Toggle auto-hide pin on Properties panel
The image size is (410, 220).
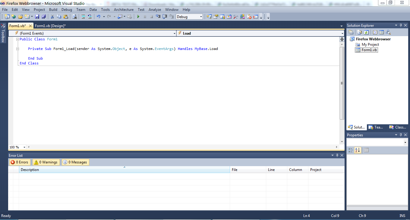point(401,135)
